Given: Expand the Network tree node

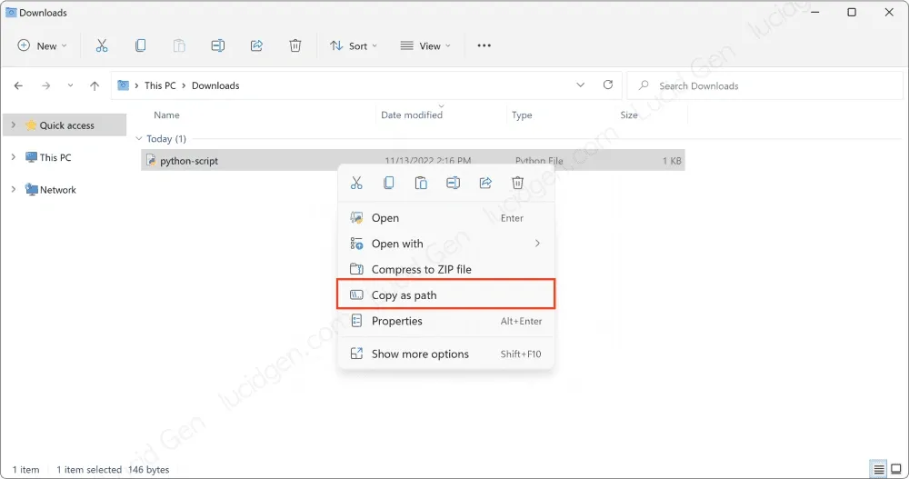Looking at the screenshot, I should (x=14, y=190).
